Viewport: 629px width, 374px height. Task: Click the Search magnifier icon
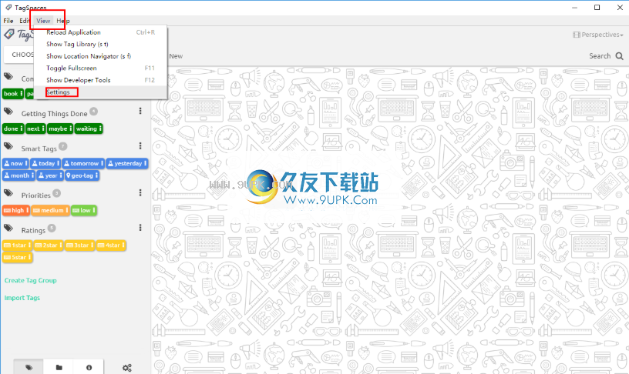pos(620,56)
